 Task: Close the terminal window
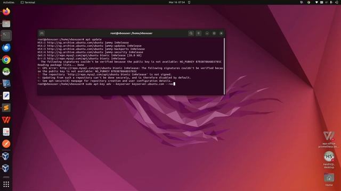[221, 33]
